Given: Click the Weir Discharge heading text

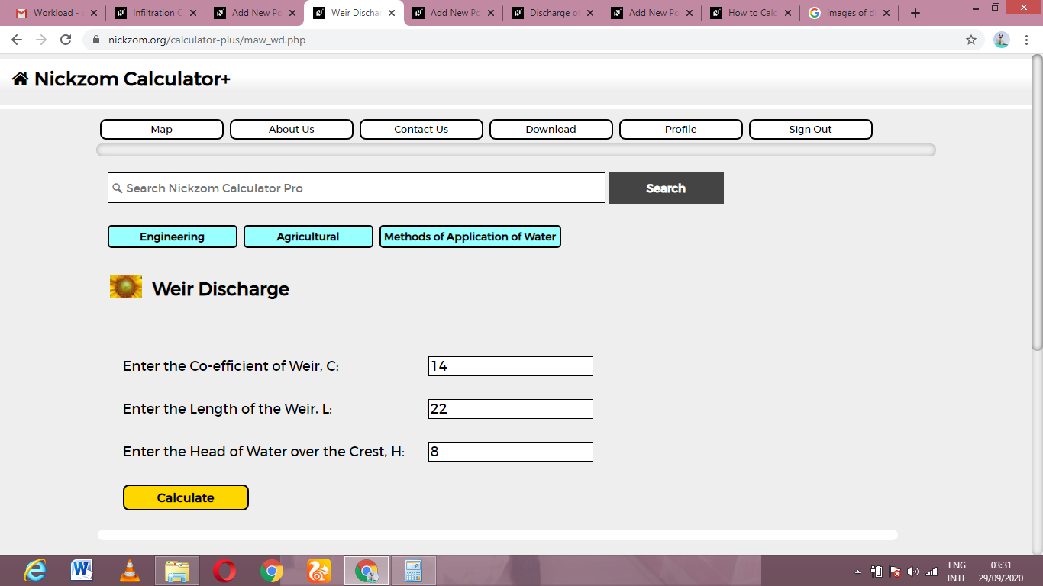Looking at the screenshot, I should [x=221, y=288].
